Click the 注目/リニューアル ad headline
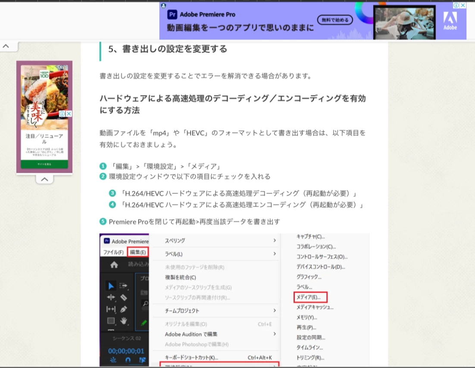The height and width of the screenshot is (368, 475). tap(44, 139)
